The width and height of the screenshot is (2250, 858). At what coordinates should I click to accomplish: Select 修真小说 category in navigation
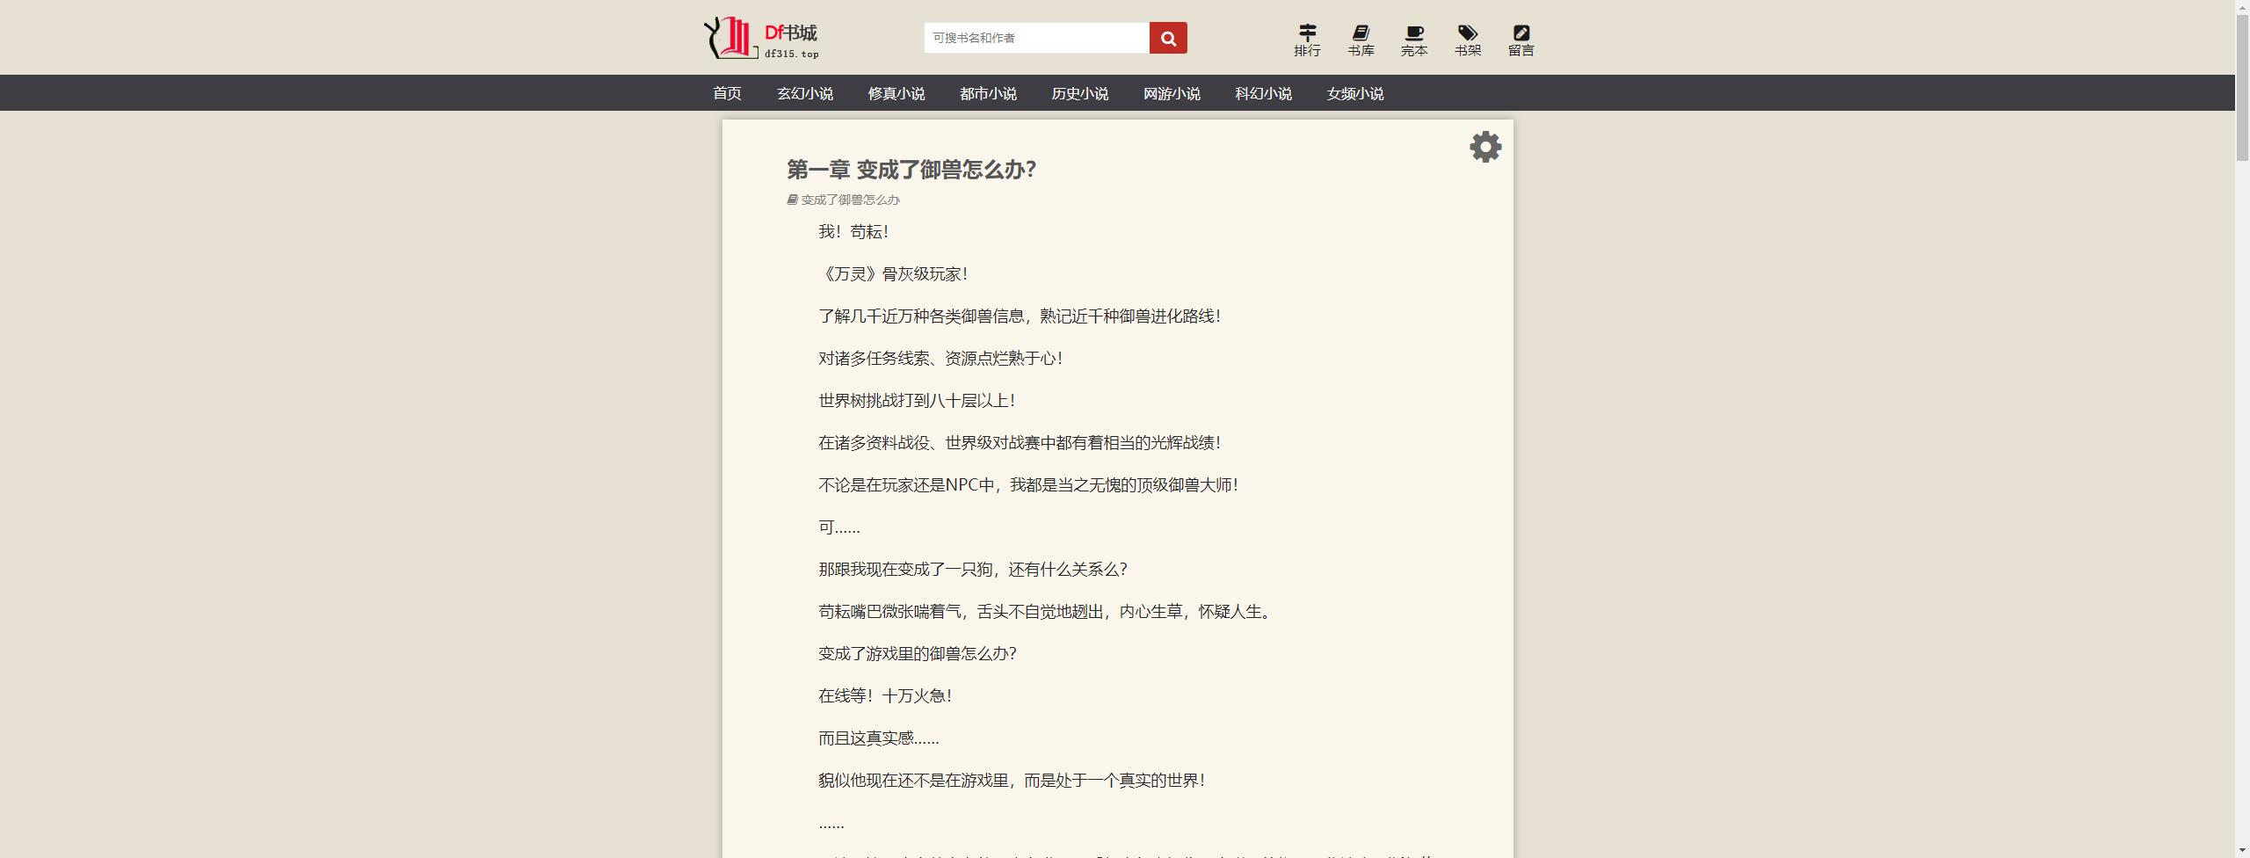pos(896,93)
